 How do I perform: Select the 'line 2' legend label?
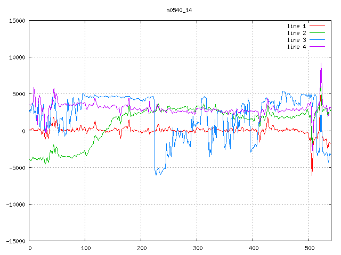coord(296,33)
